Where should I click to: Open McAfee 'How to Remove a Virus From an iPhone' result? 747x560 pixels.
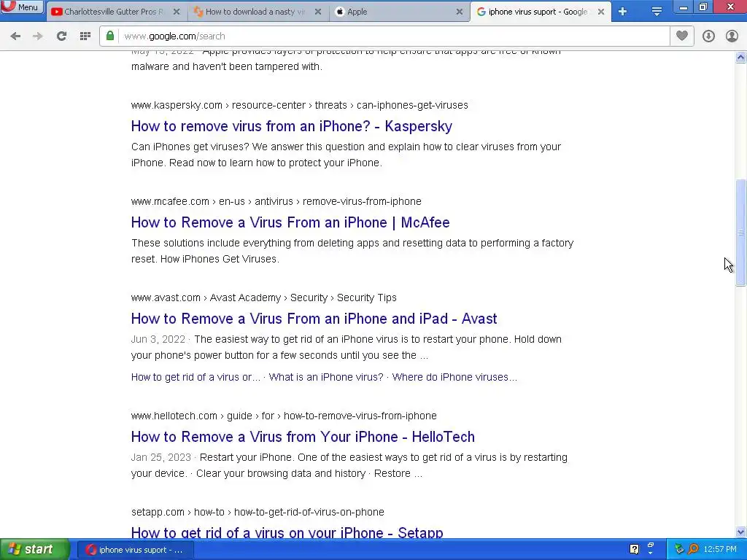tap(290, 222)
